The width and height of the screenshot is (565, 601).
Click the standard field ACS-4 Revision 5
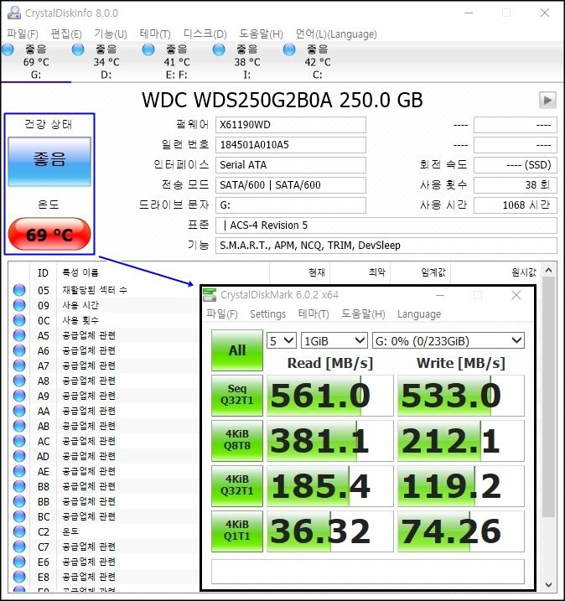386,225
